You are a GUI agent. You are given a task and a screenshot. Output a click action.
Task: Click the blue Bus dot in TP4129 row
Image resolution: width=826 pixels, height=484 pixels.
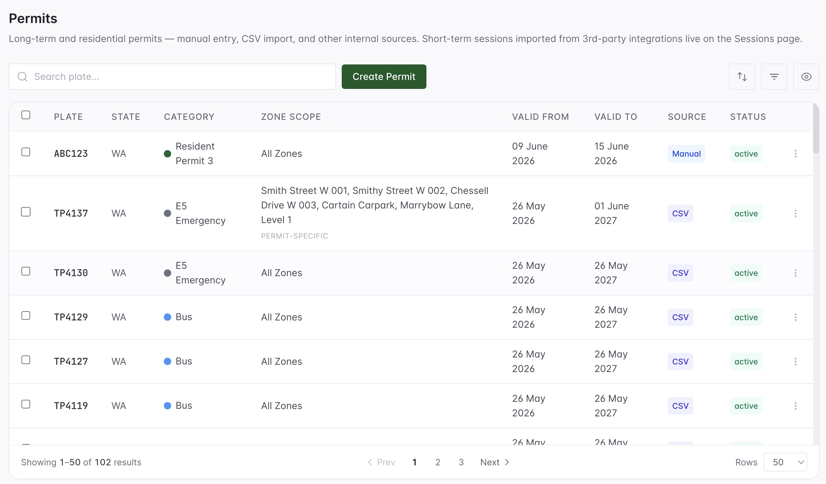click(x=167, y=317)
